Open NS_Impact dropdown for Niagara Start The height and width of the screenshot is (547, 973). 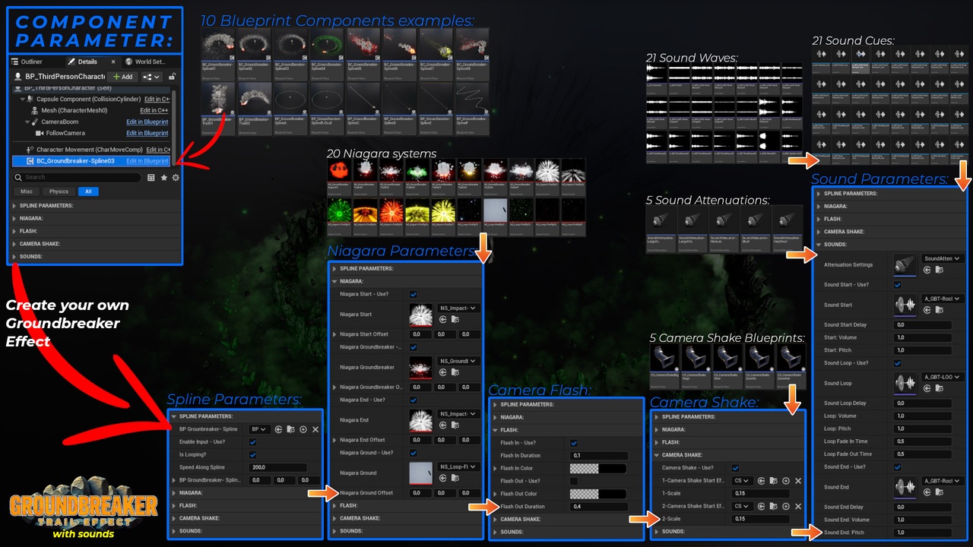pos(458,308)
